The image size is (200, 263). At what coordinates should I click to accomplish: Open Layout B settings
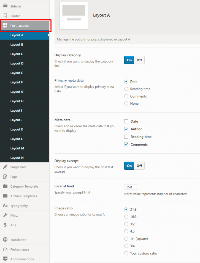pos(17,44)
